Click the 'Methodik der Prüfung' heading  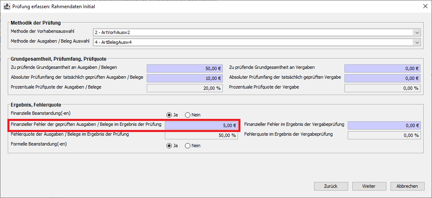click(35, 23)
